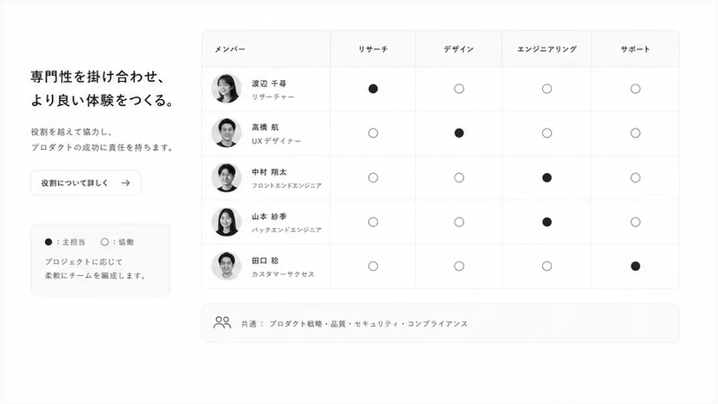This screenshot has width=718, height=404.
Task: Click 高橋 航's avatar photo
Action: coord(226,133)
